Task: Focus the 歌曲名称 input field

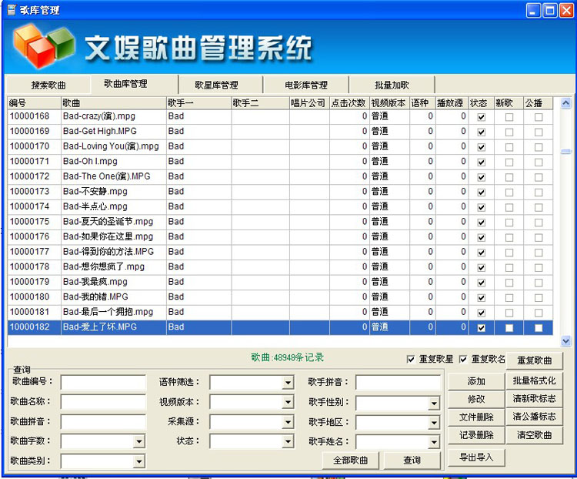Action: 103,402
